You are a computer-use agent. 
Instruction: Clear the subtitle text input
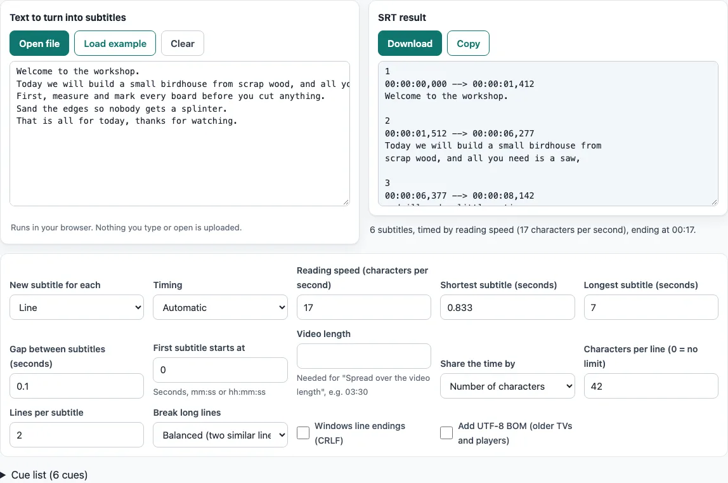pyautogui.click(x=183, y=43)
